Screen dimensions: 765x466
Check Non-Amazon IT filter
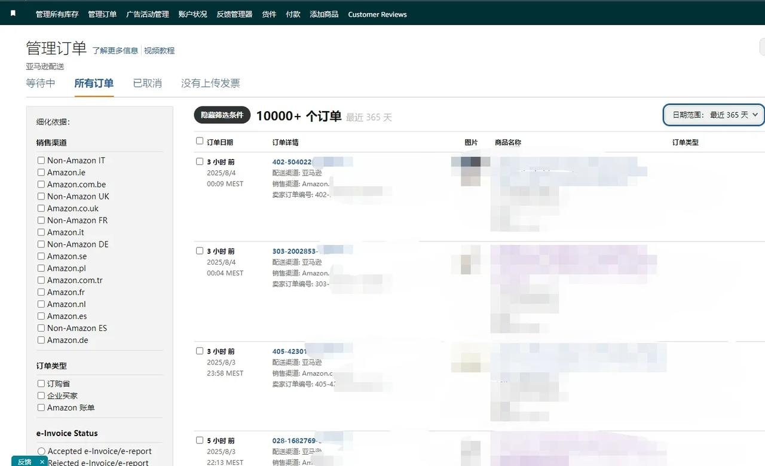[x=41, y=160]
